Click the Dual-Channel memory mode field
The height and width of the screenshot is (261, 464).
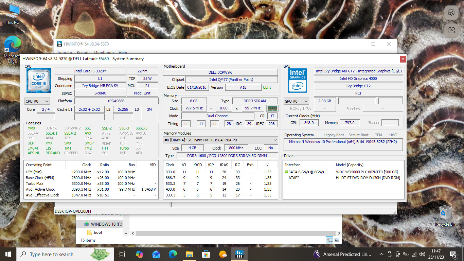pyautogui.click(x=217, y=116)
